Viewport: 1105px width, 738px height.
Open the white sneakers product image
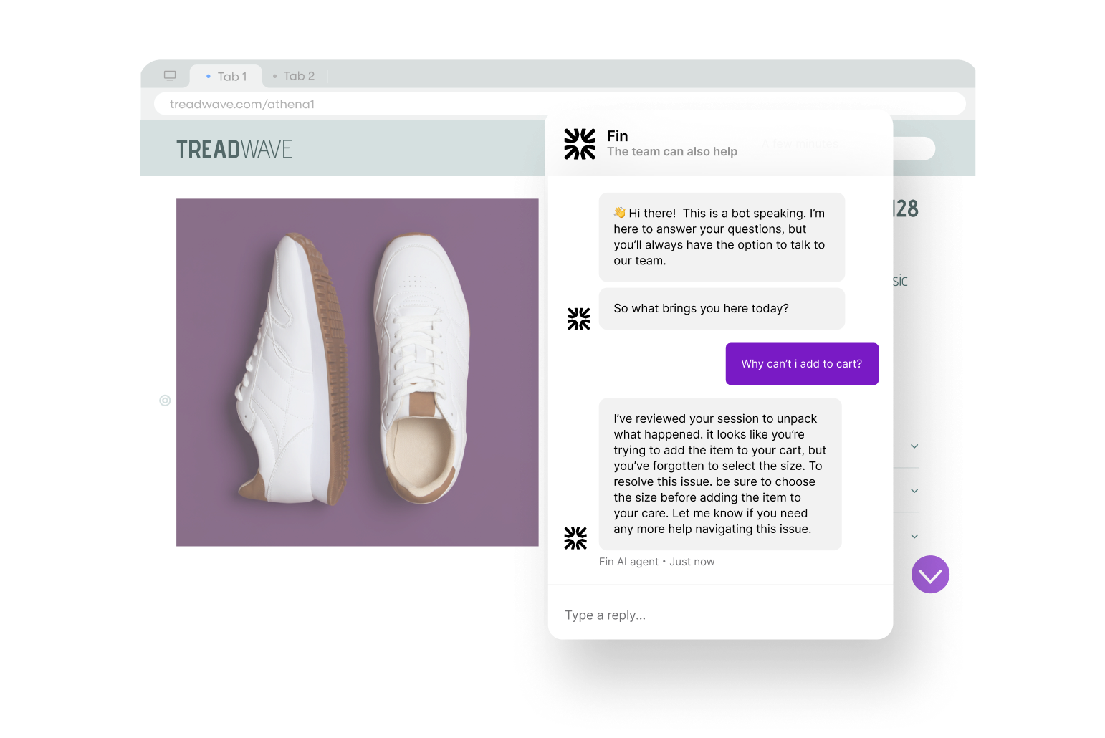(358, 373)
